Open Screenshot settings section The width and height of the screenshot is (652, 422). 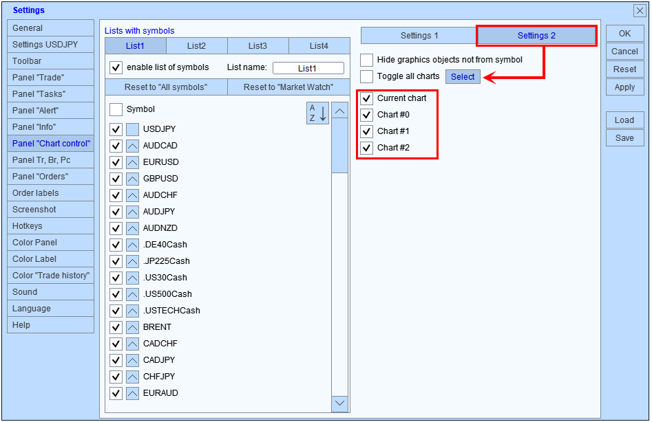(50, 210)
